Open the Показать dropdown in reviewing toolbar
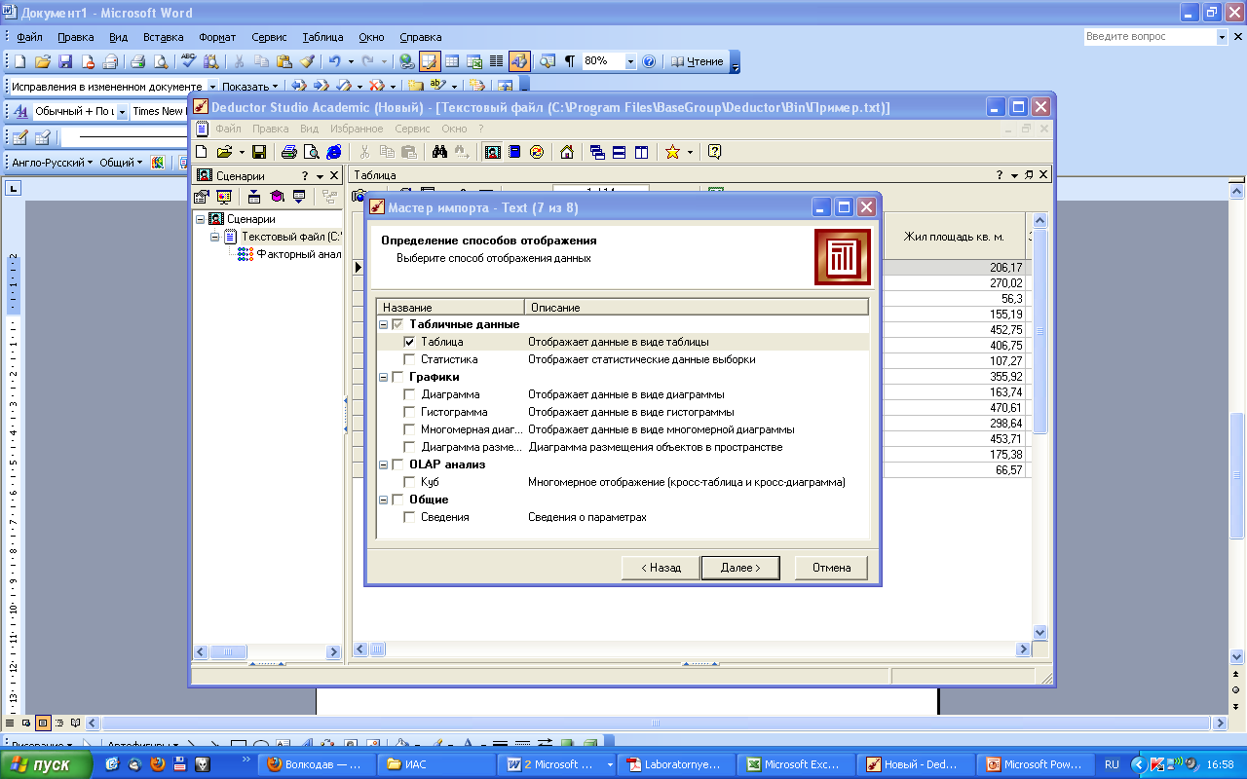The height and width of the screenshot is (779, 1247). pyautogui.click(x=250, y=87)
